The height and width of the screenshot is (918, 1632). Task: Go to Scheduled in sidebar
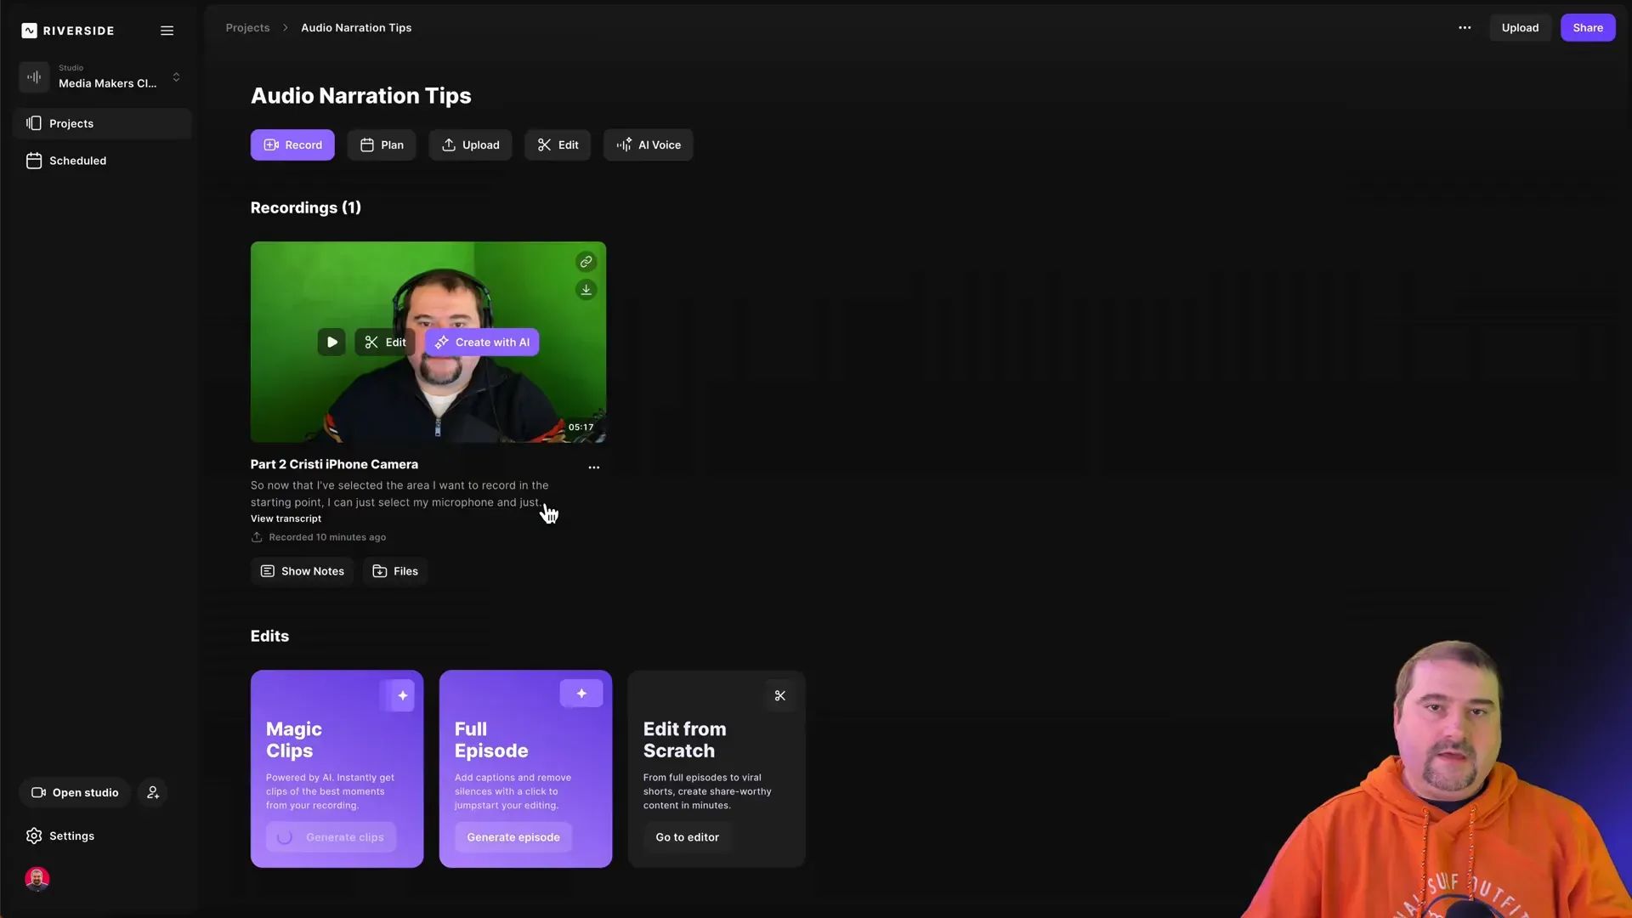click(77, 161)
